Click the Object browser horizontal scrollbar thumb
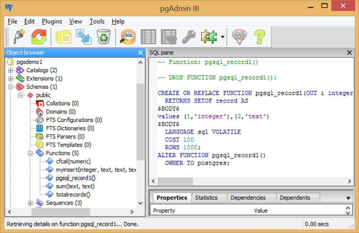 click(x=61, y=212)
